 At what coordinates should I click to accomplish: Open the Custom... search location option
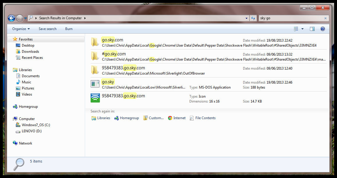coord(153,118)
